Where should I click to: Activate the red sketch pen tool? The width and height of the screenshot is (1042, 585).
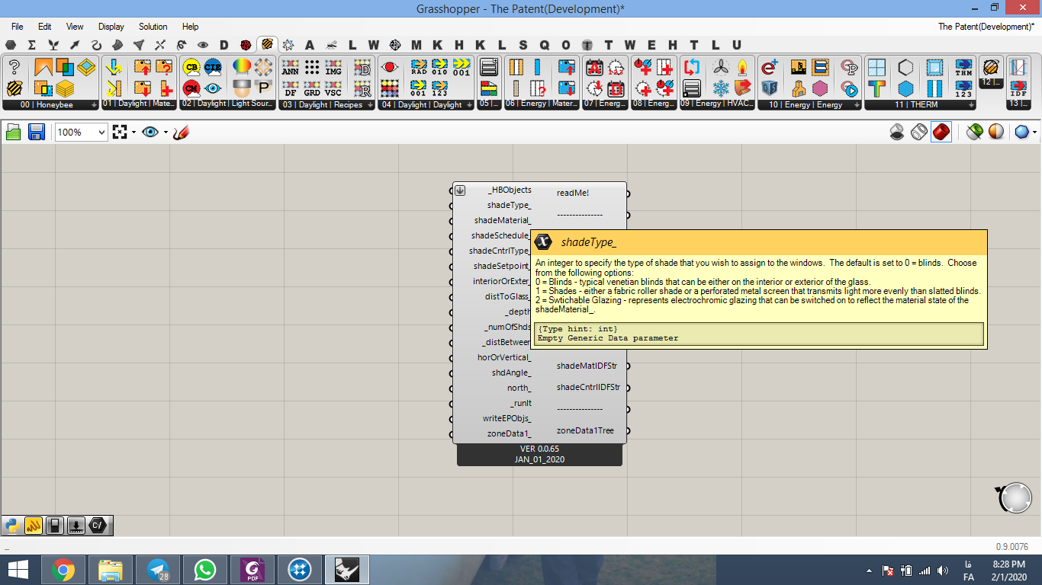(x=181, y=133)
